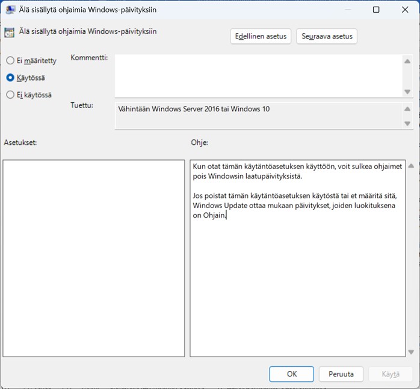This screenshot has height=389, width=420.
Task: Click inside the Kommentti text field
Action: (259, 76)
